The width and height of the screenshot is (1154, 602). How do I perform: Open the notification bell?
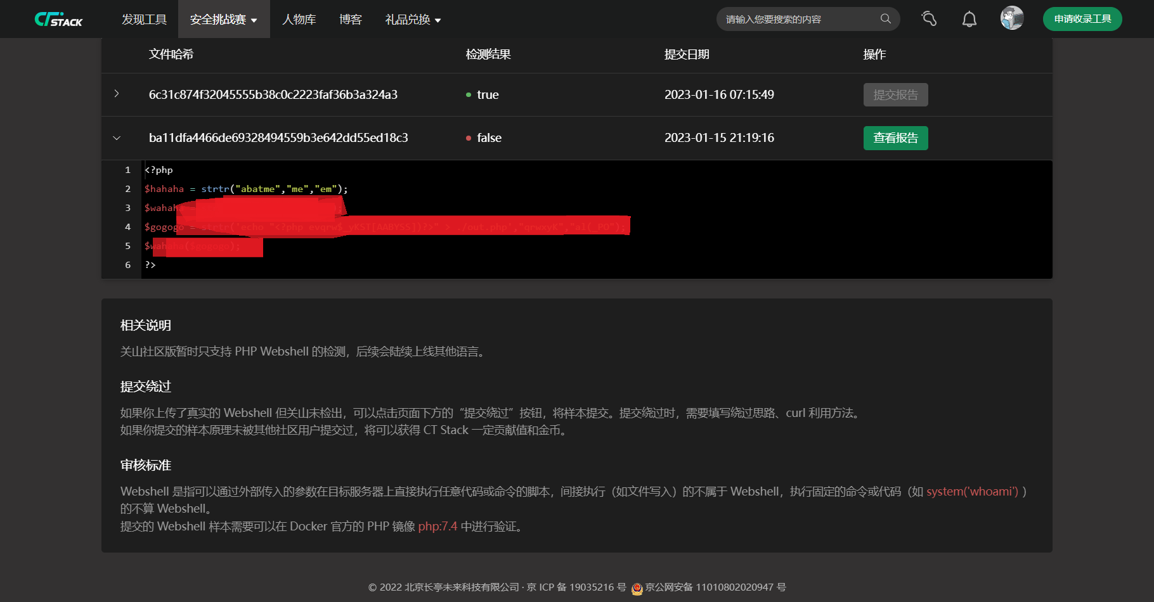pyautogui.click(x=969, y=19)
